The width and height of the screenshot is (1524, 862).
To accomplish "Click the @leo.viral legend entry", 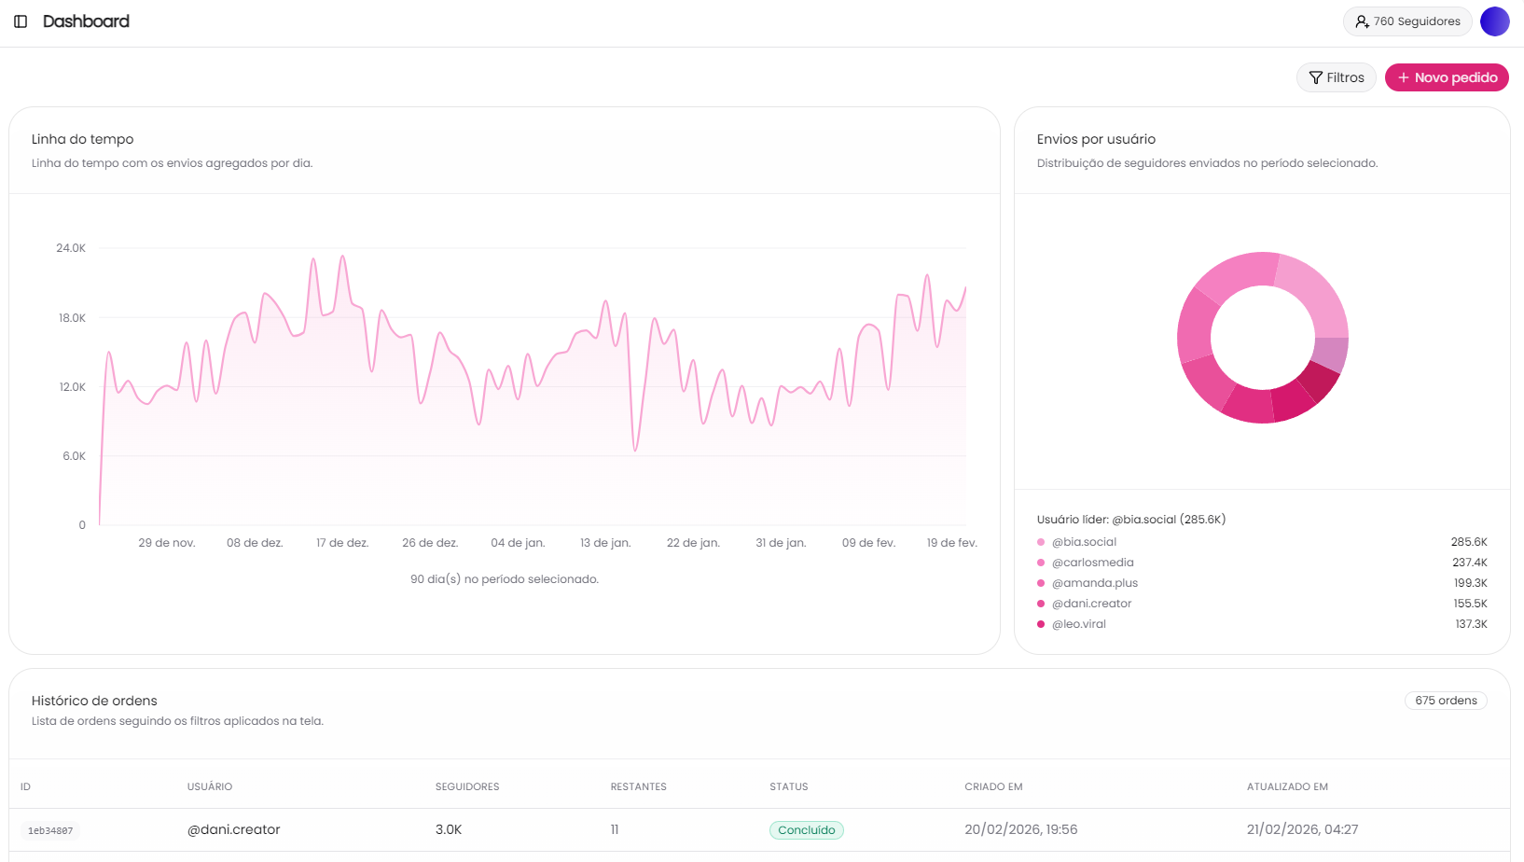I will (x=1078, y=624).
